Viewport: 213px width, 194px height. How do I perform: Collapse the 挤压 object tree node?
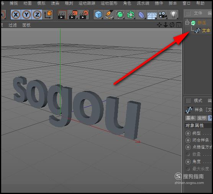coord(187,23)
